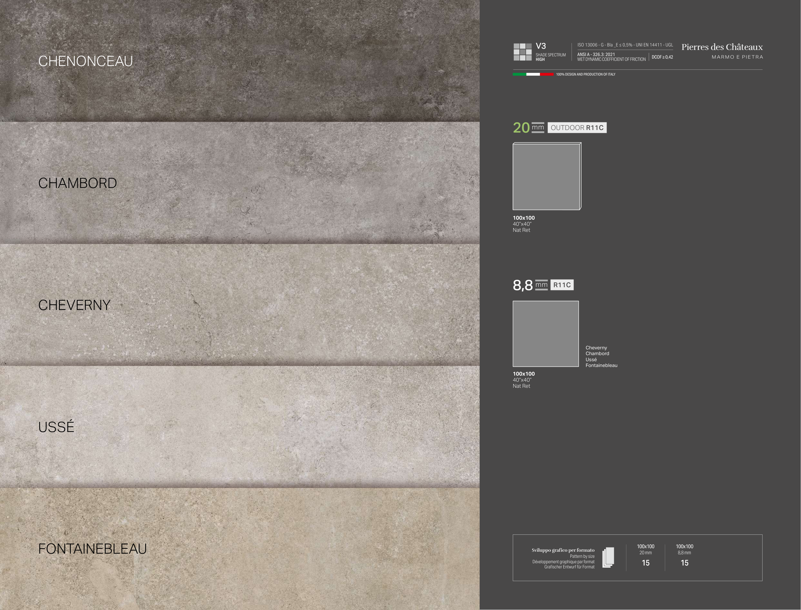
Task: Select the 20mm 100x100 tile diagram
Action: (x=547, y=176)
